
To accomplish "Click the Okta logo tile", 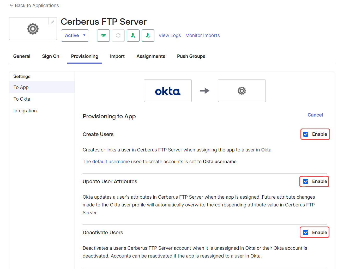I will (x=168, y=91).
